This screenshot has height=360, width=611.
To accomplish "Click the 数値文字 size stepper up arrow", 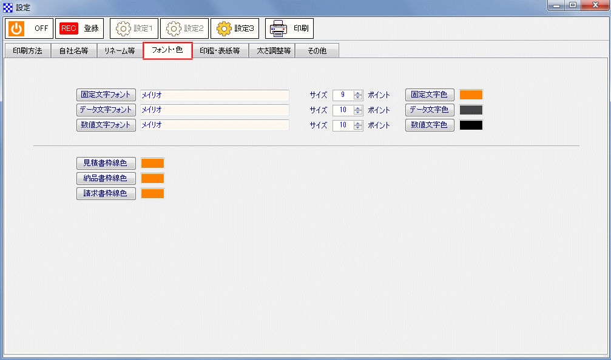I will pyautogui.click(x=358, y=123).
